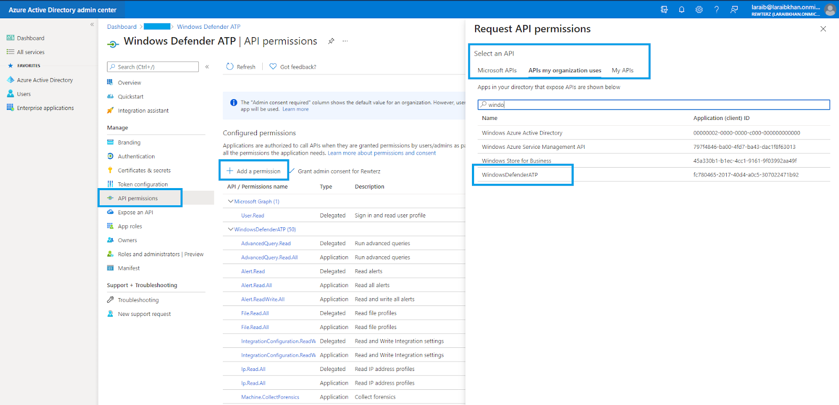Focus the Search (Ctrl+/) box
Viewport: 839px width, 405px height.
pyautogui.click(x=153, y=67)
